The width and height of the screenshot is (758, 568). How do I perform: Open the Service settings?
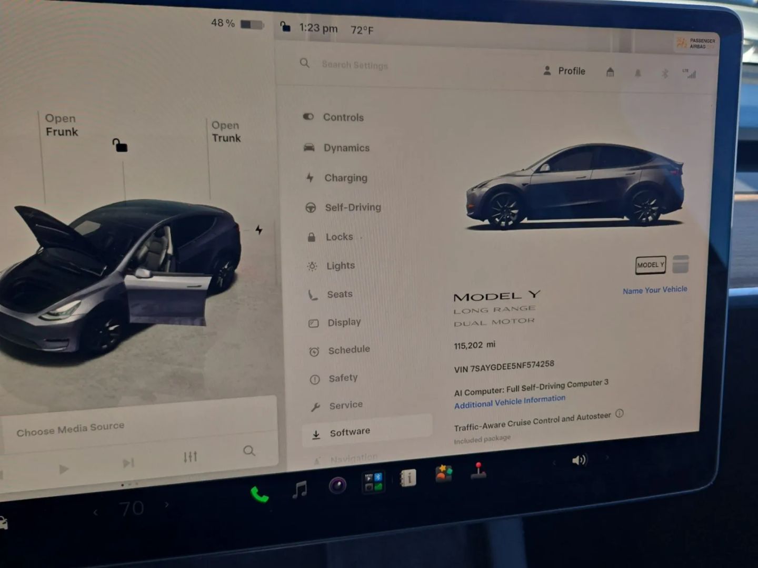(x=337, y=405)
